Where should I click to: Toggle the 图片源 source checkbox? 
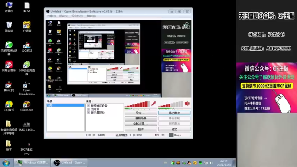(x=88, y=109)
